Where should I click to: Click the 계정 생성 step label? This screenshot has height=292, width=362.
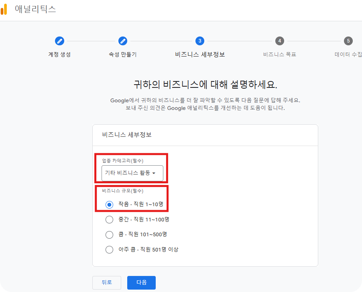point(59,54)
